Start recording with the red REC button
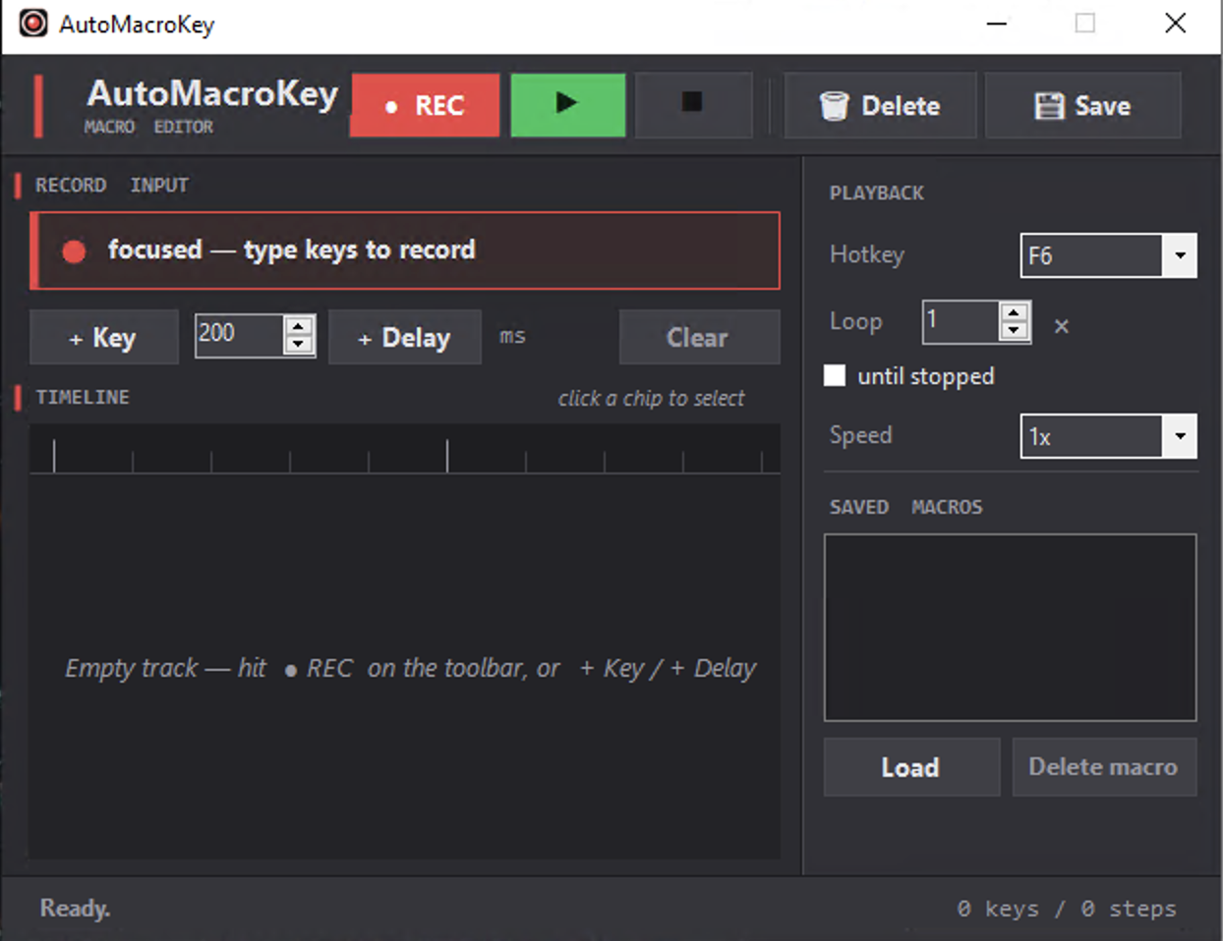This screenshot has width=1223, height=941. [425, 105]
